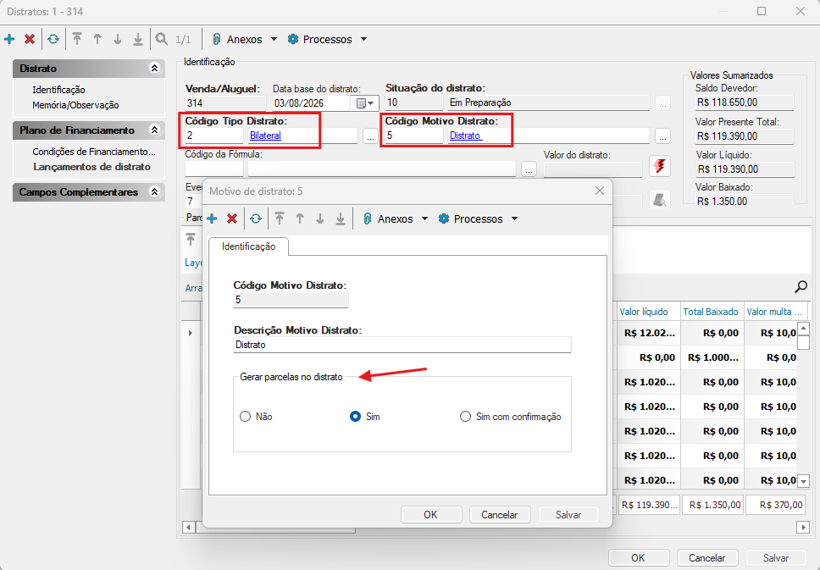The image size is (820, 570).
Task: Select the Não radio option
Action: (x=246, y=417)
